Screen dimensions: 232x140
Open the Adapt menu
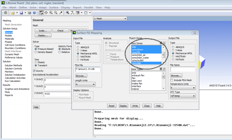tap(43, 8)
